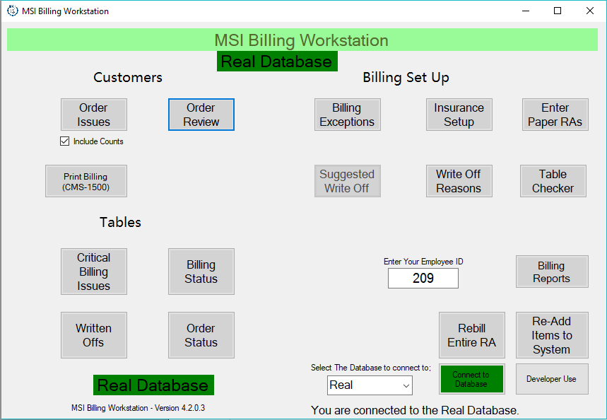The image size is (607, 420).
Task: Open the database selection dropdown
Action: 370,385
